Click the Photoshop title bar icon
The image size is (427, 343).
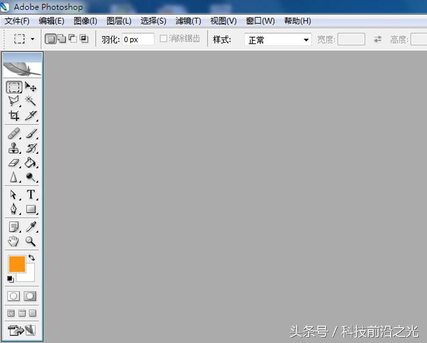point(5,7)
